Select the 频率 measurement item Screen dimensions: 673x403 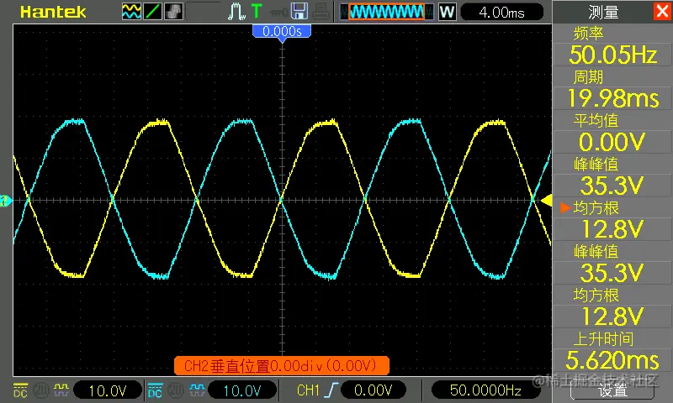click(x=588, y=34)
